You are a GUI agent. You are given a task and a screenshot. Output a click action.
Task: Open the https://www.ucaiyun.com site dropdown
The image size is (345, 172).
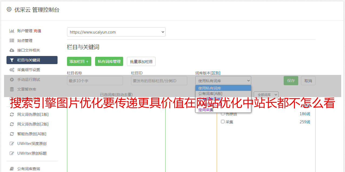point(116,32)
